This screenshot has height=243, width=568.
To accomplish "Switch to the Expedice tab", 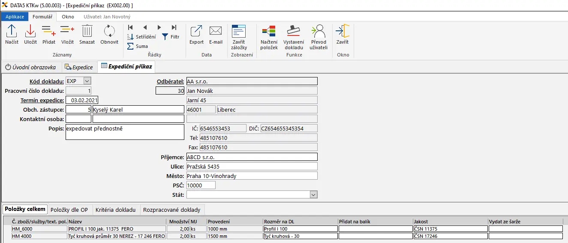I will [x=79, y=67].
